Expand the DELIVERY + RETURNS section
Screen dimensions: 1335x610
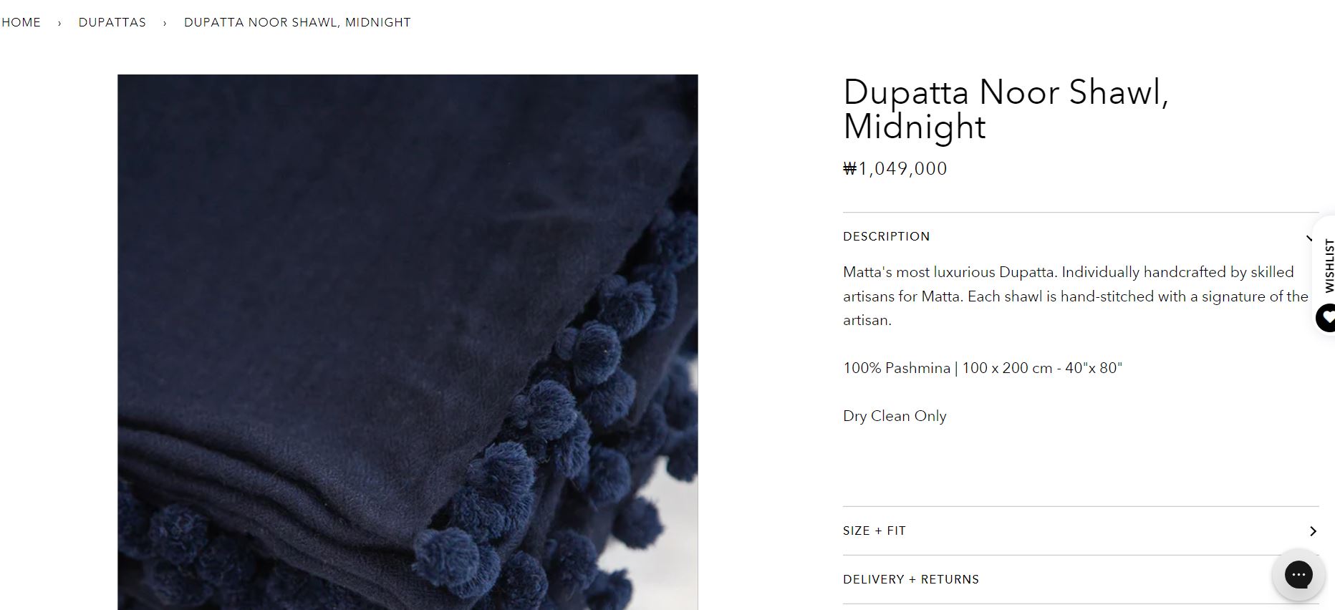pos(1081,579)
